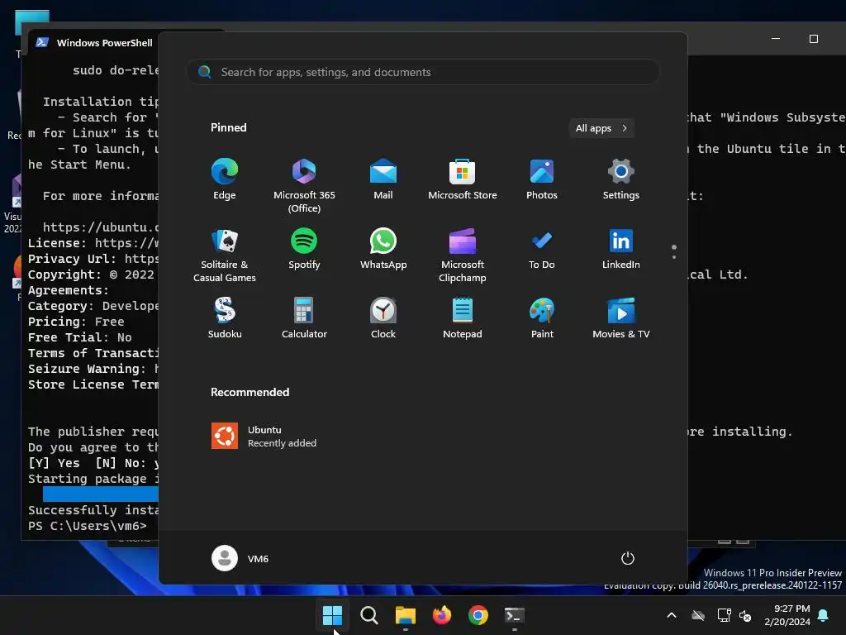Screen dimensions: 846x635
Task: Switch to Terminal window on taskbar
Action: tap(514, 615)
